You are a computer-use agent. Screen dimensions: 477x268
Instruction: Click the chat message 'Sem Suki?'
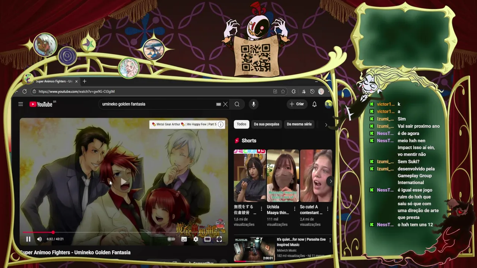[408, 162]
